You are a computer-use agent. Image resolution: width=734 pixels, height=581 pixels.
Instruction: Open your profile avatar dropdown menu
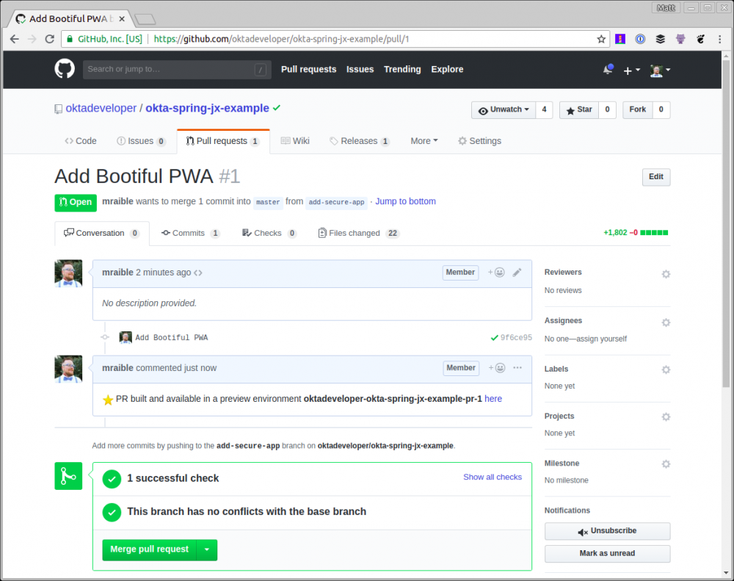tap(656, 70)
